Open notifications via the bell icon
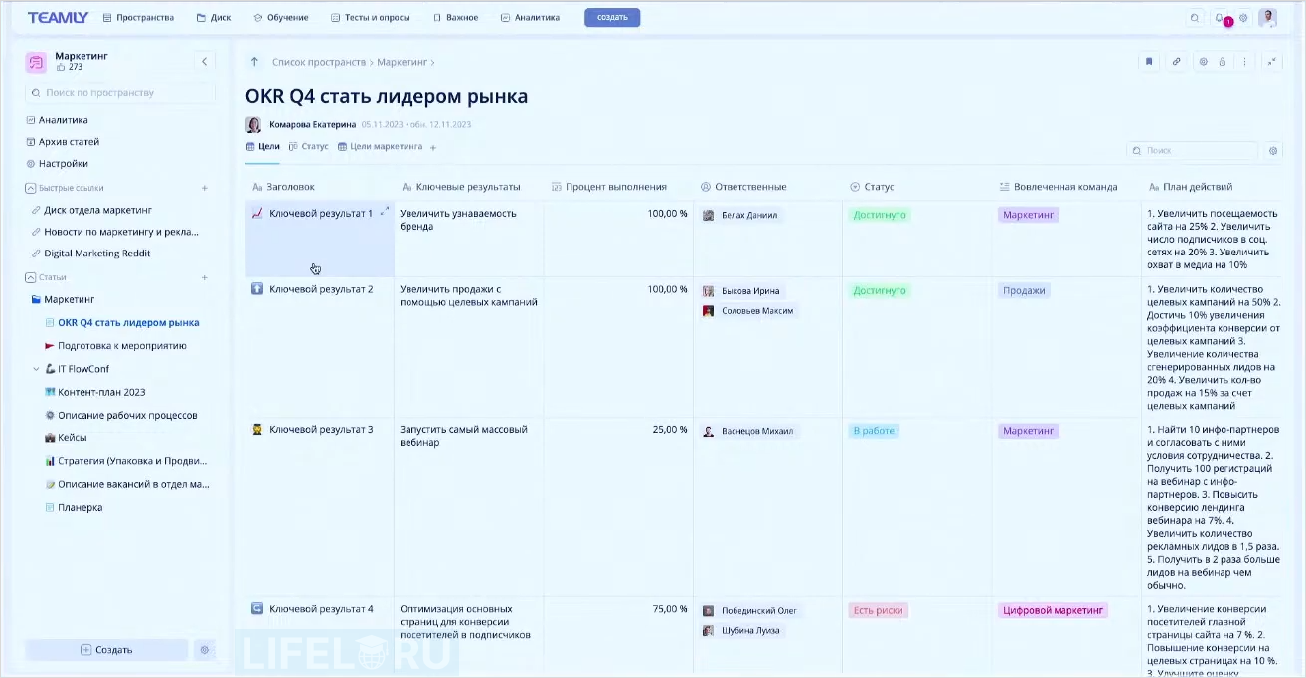 pos(1221,17)
